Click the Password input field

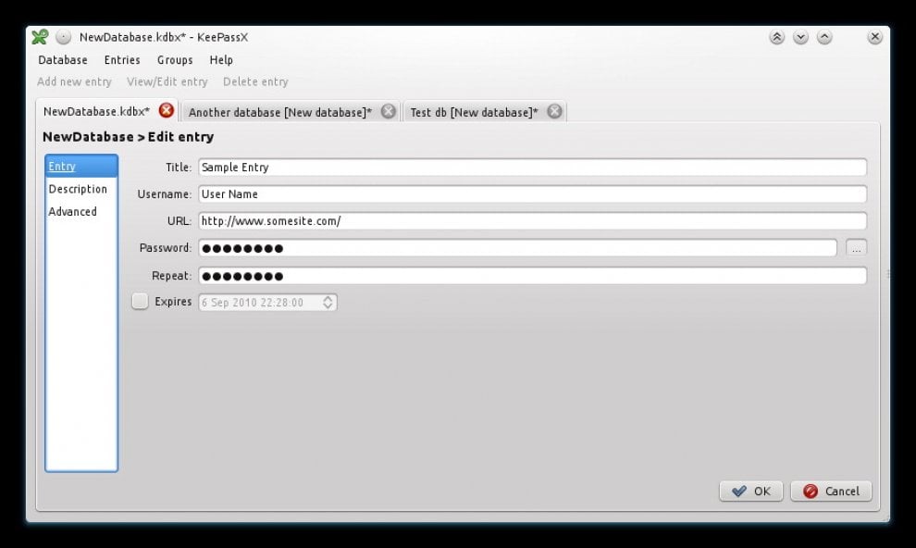point(517,248)
